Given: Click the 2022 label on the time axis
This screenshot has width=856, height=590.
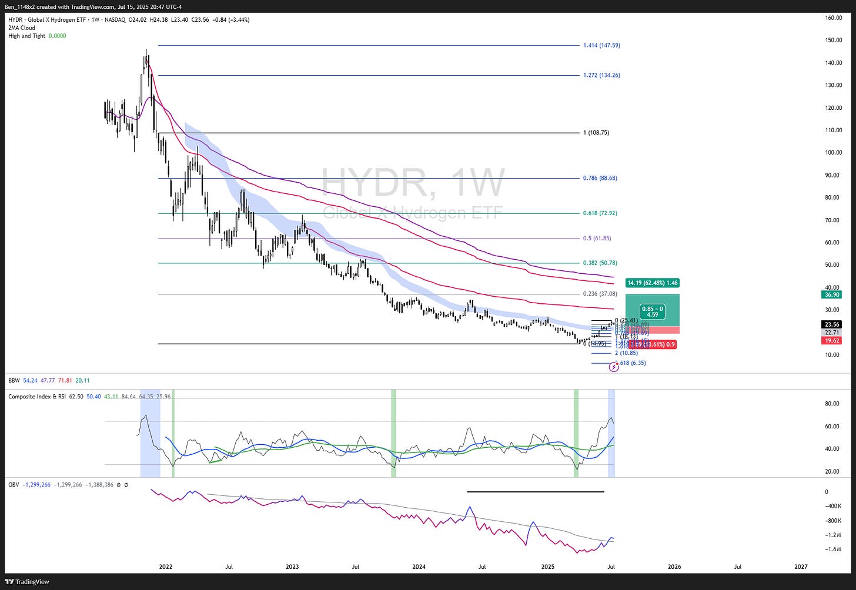Looking at the screenshot, I should 165,567.
